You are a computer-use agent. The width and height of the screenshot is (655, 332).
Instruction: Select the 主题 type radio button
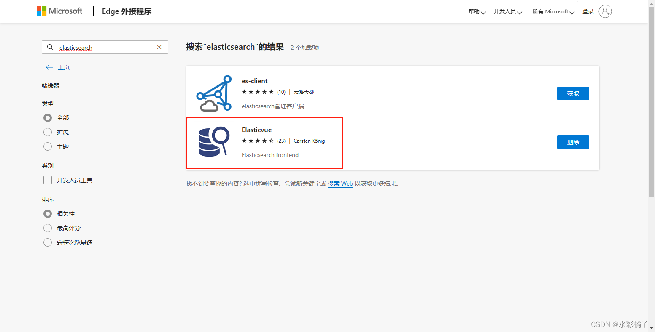48,146
